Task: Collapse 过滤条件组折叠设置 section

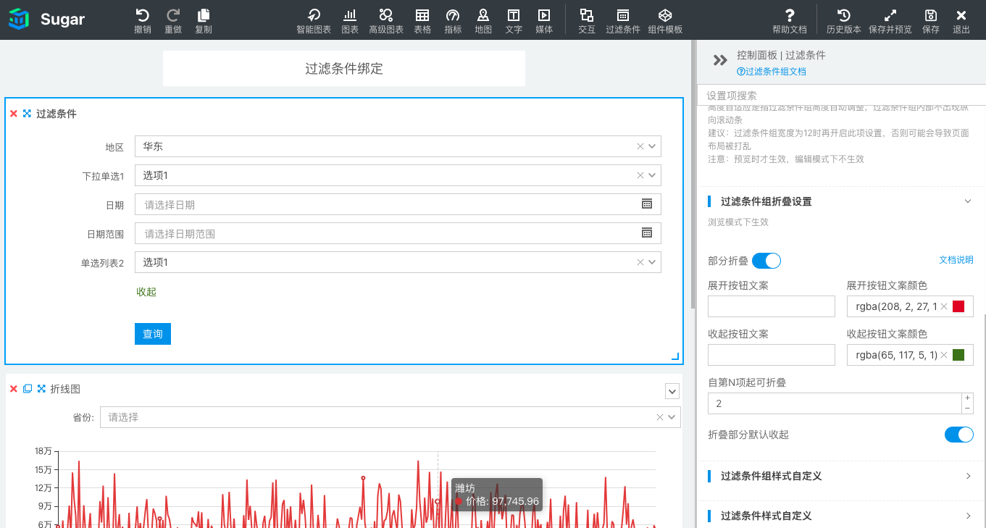Action: coord(968,201)
